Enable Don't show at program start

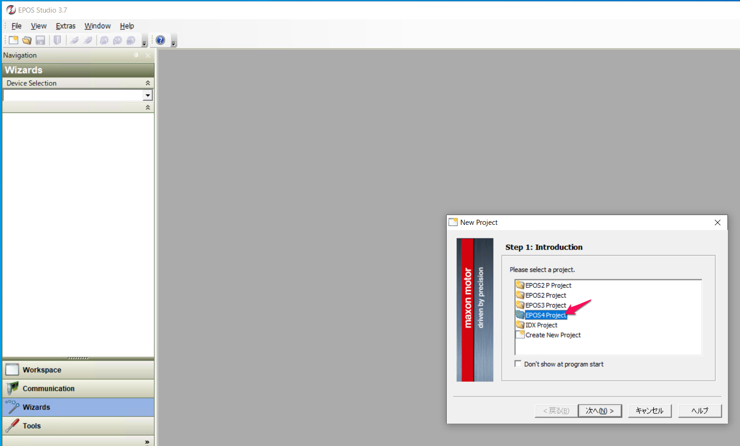click(518, 364)
